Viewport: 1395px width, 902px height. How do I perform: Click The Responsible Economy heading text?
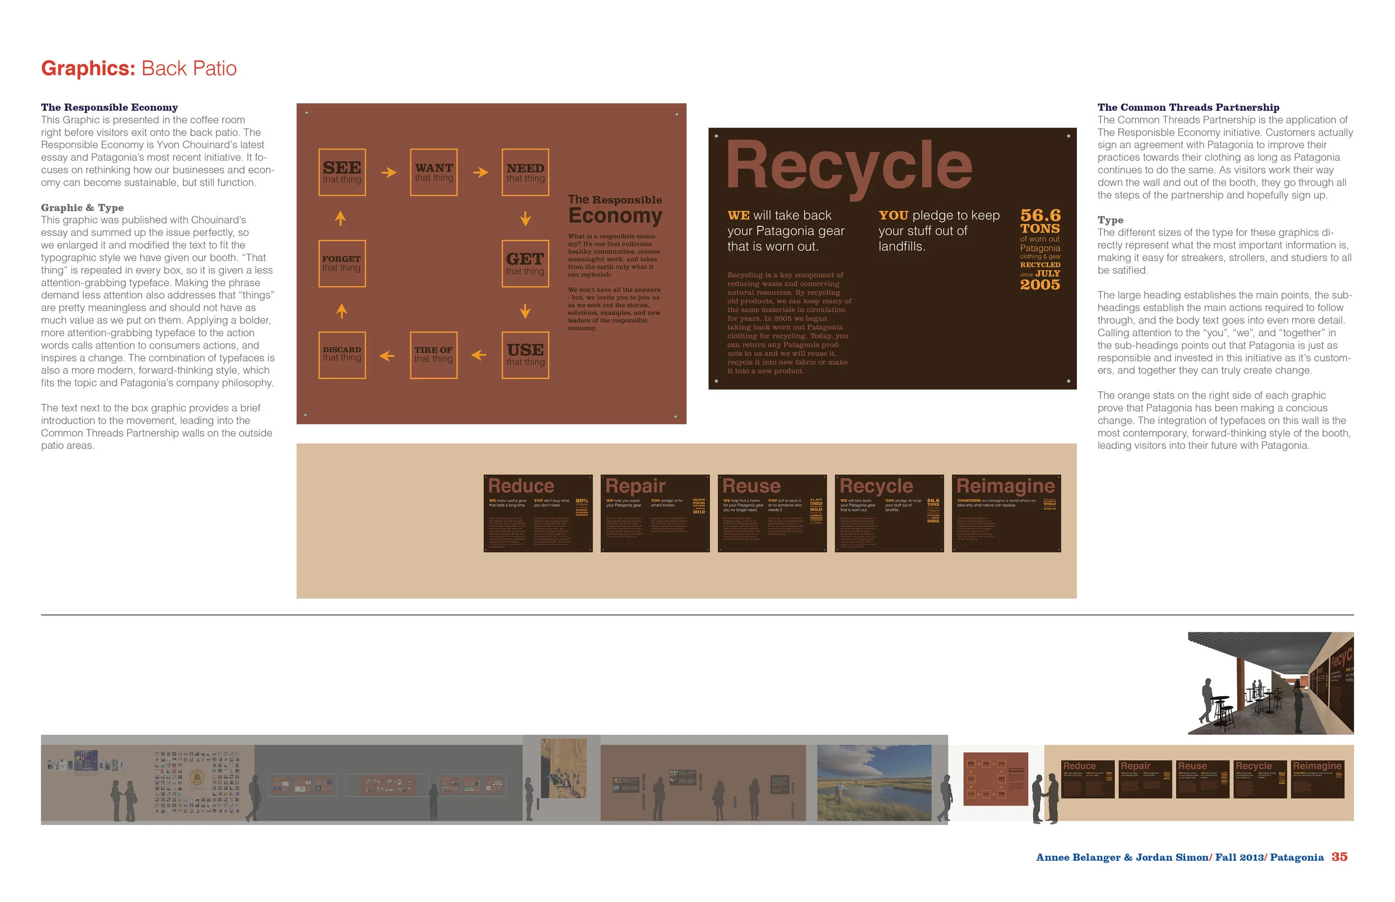(x=109, y=107)
